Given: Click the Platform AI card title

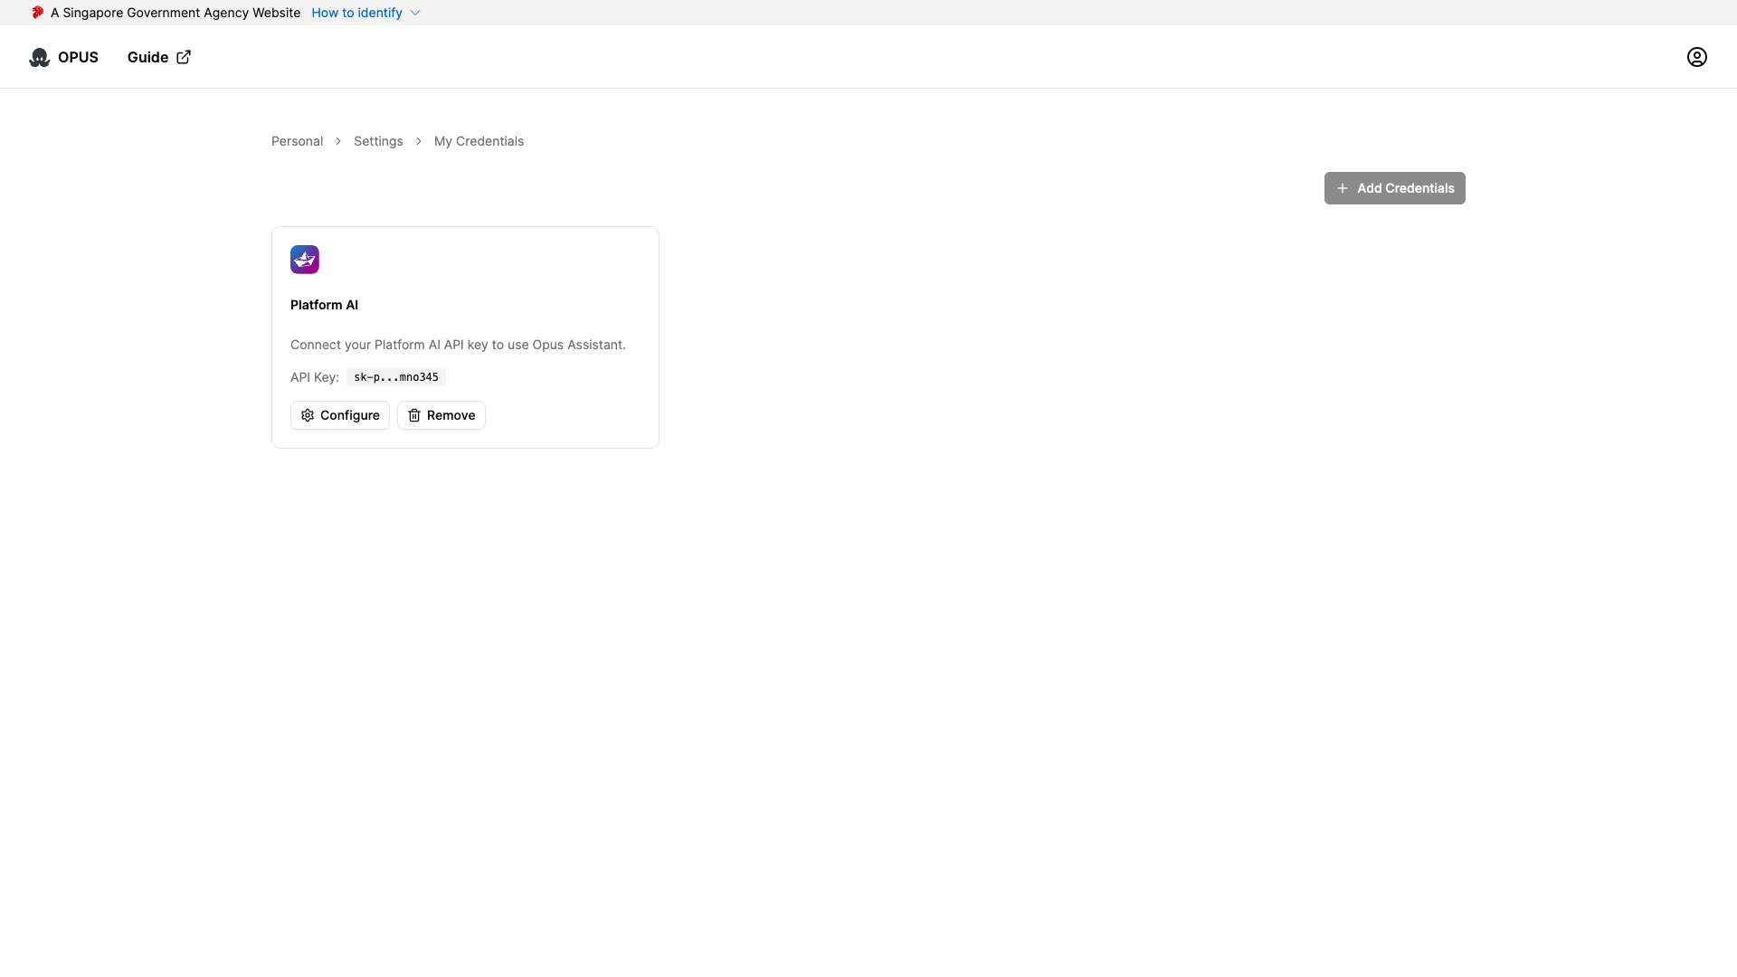Looking at the screenshot, I should [324, 305].
